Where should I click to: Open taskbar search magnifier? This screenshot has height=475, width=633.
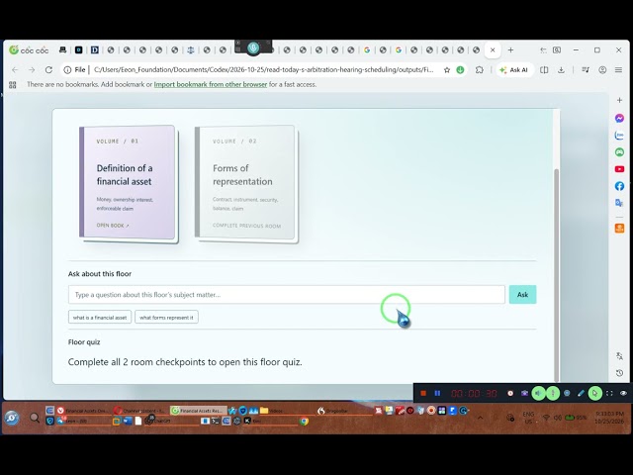coord(35,418)
